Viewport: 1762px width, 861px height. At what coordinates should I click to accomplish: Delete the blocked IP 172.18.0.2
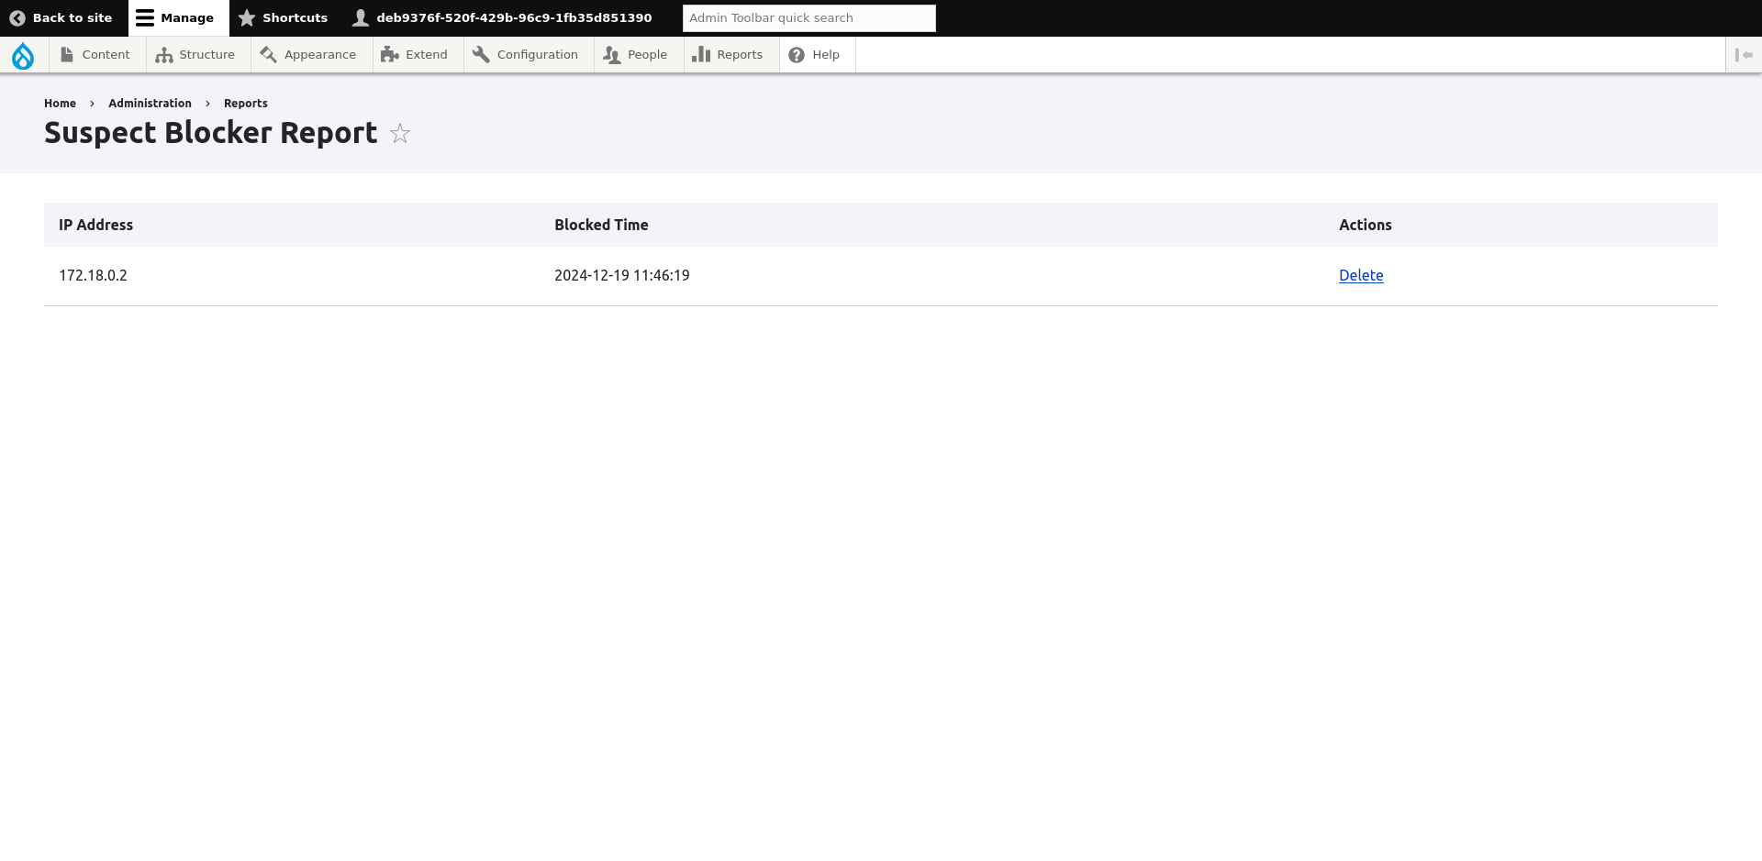tap(1361, 275)
